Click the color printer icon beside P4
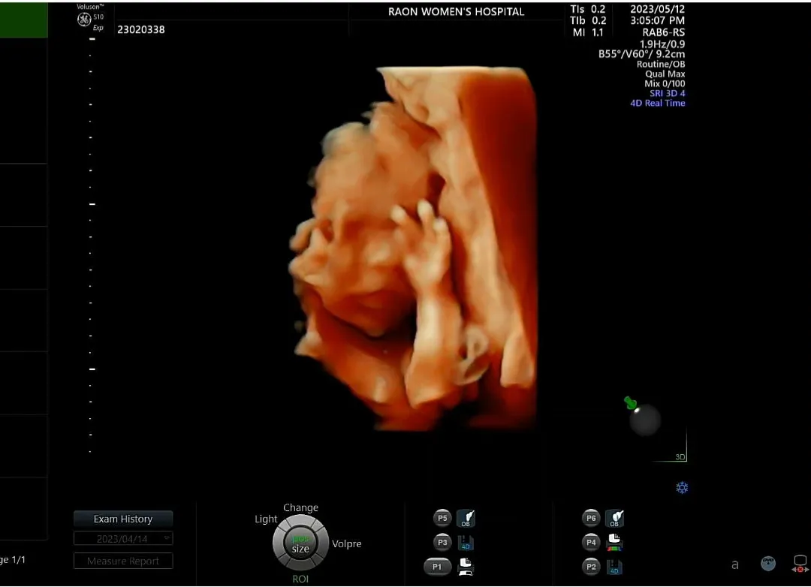 (x=614, y=542)
